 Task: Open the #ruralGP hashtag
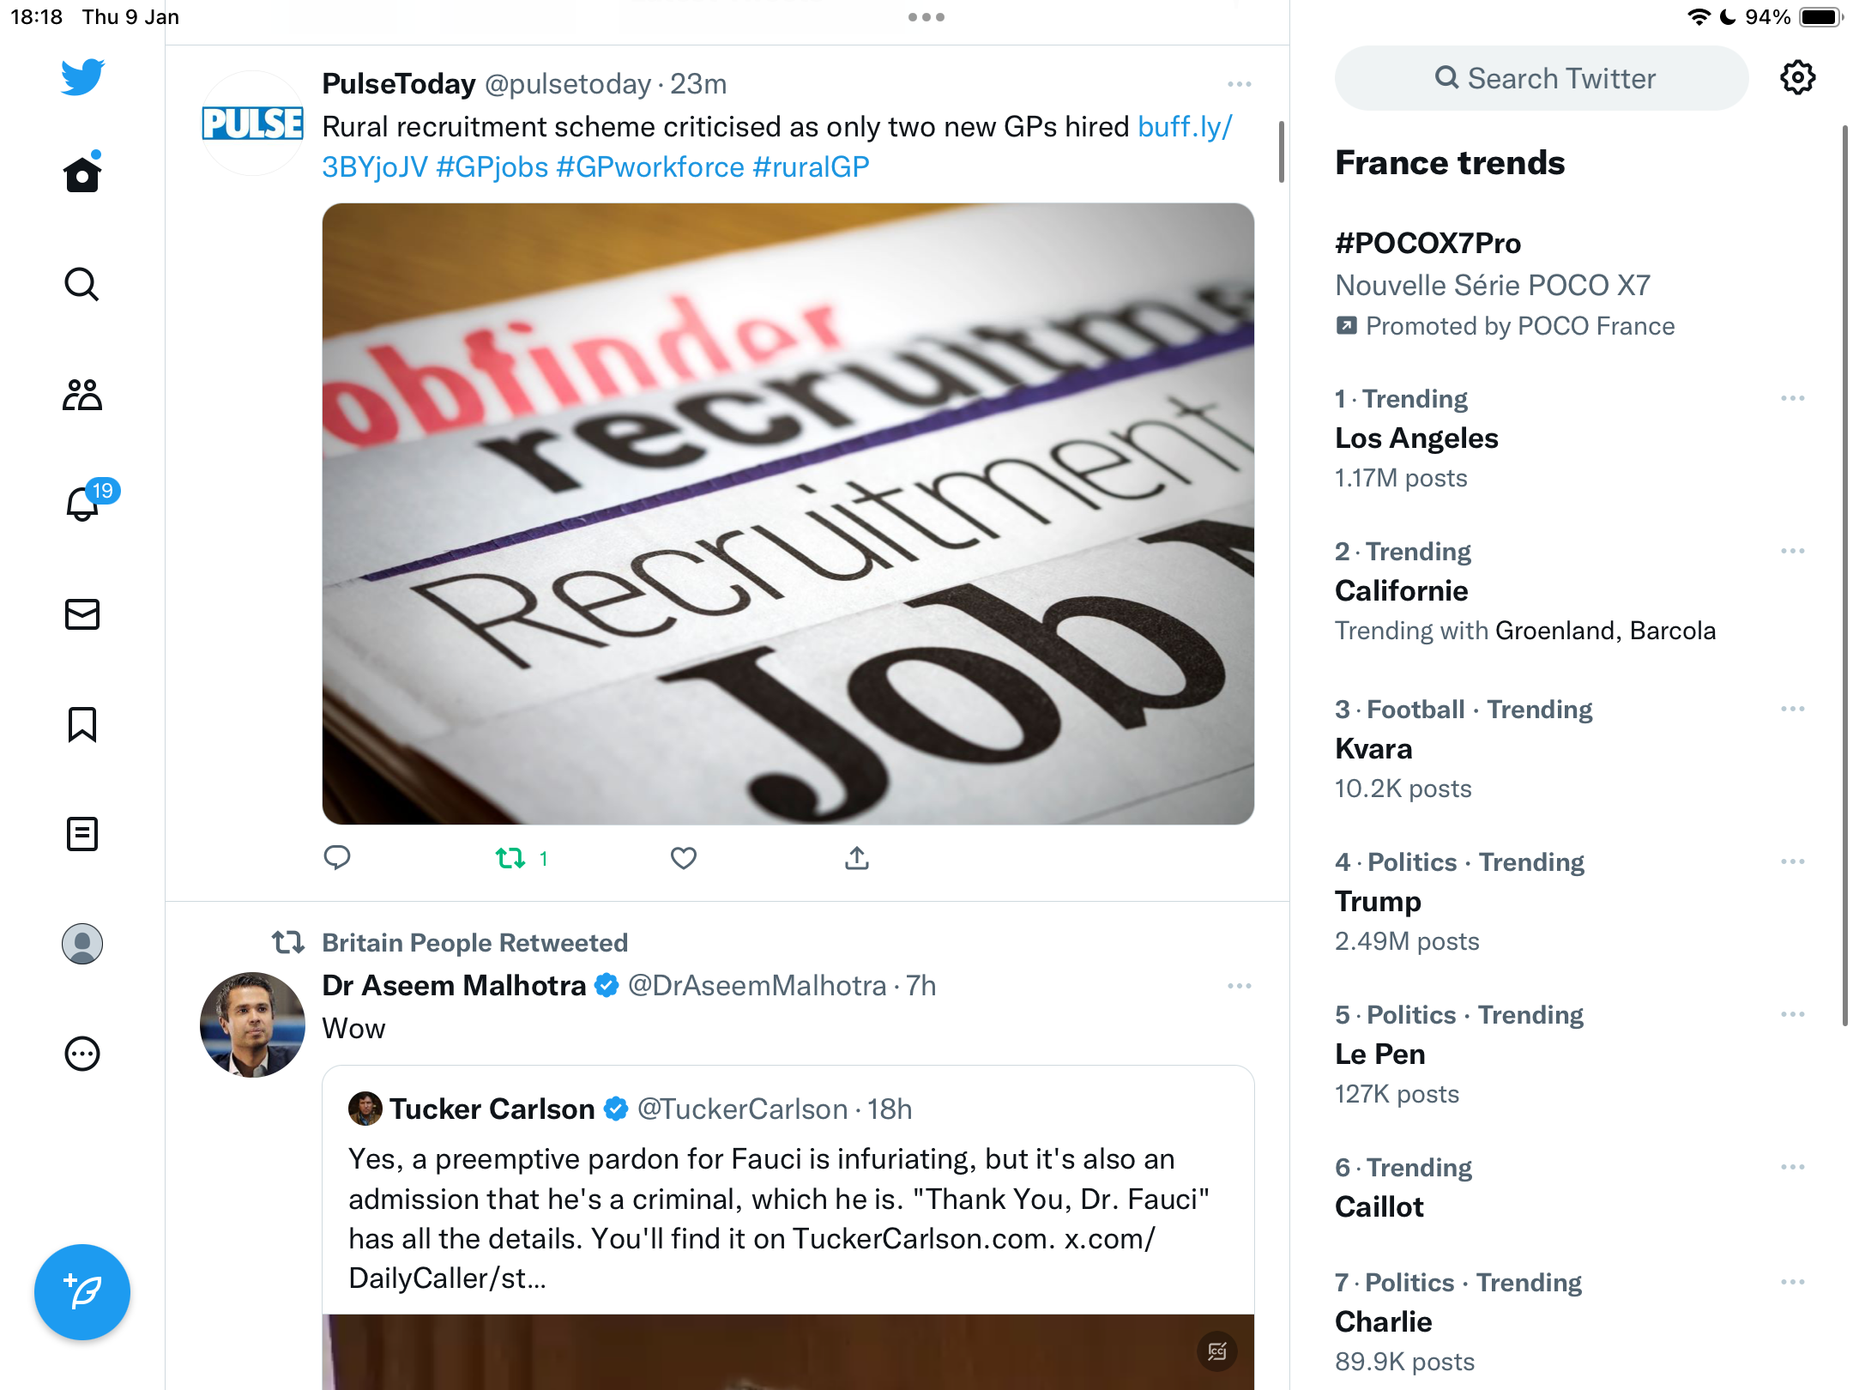coord(811,166)
